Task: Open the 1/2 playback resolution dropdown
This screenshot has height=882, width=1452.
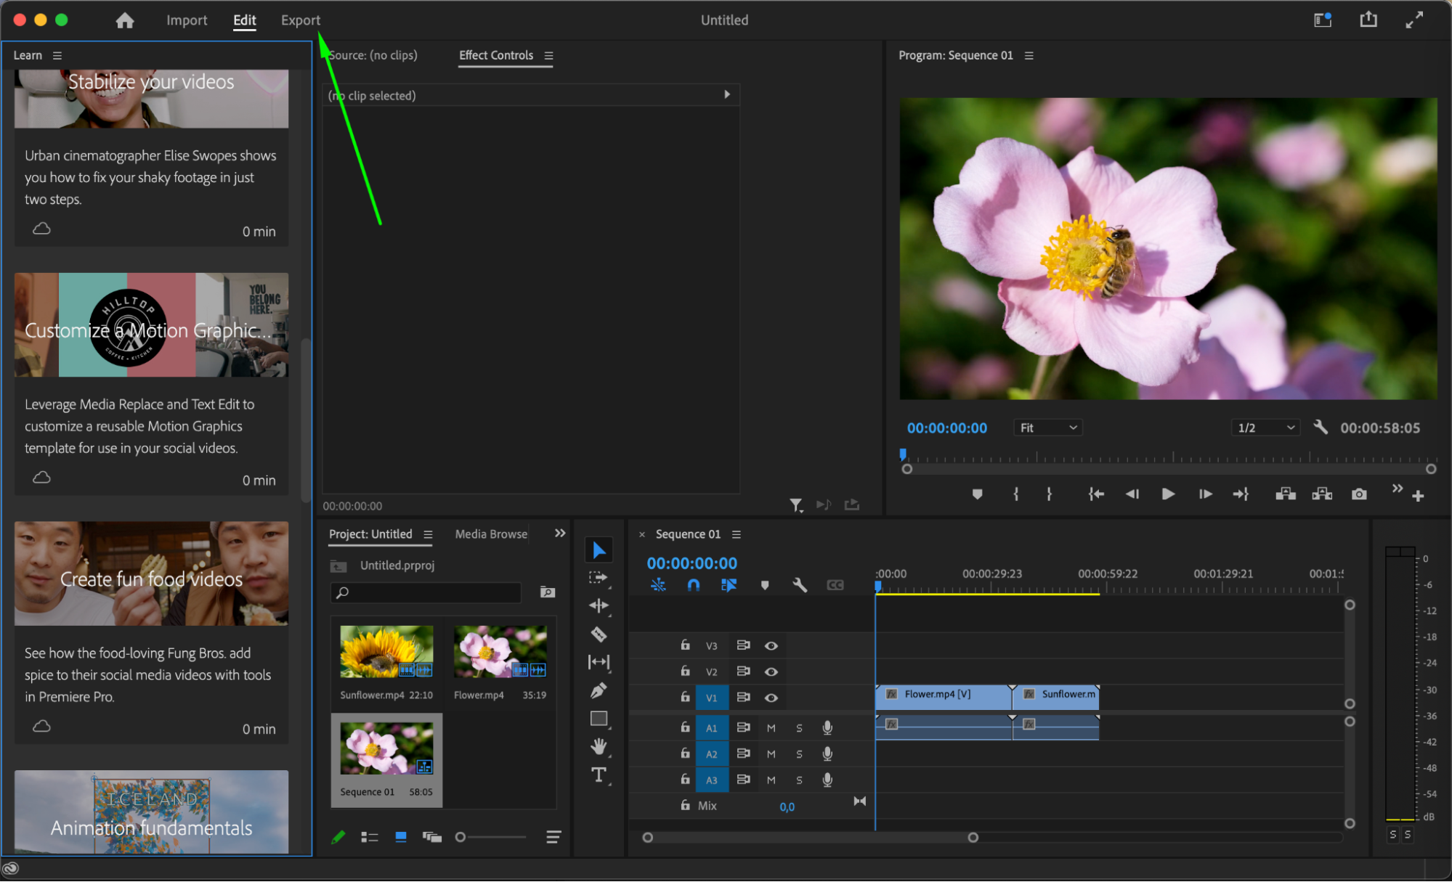Action: click(x=1265, y=428)
